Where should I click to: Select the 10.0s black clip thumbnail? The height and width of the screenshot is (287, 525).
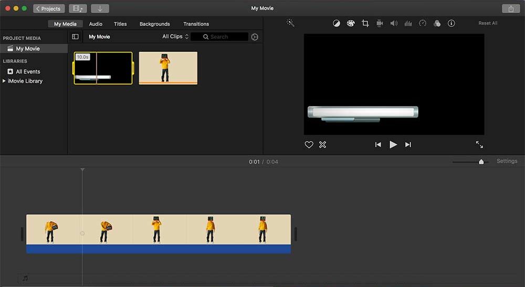[103, 68]
